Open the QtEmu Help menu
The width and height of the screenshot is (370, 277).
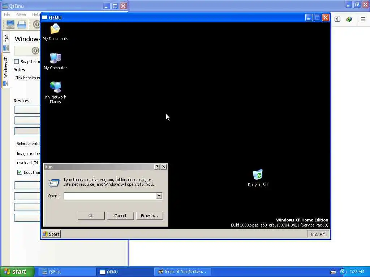tap(36, 14)
